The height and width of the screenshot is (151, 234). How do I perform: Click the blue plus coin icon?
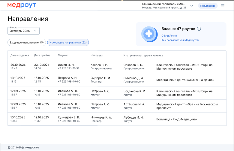(149, 34)
